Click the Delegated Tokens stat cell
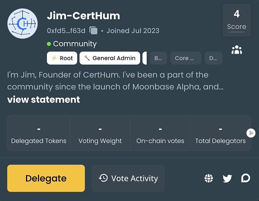Image resolution: width=259 pixels, height=201 pixels. 39,133
